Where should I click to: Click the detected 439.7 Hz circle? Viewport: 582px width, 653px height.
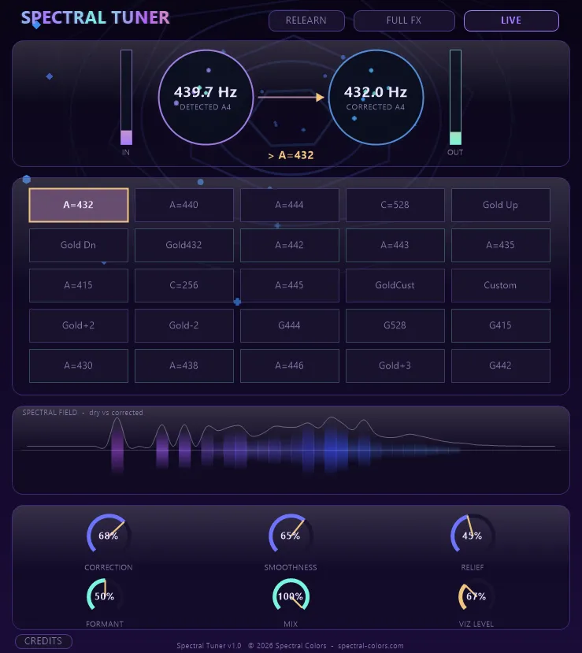pos(206,97)
